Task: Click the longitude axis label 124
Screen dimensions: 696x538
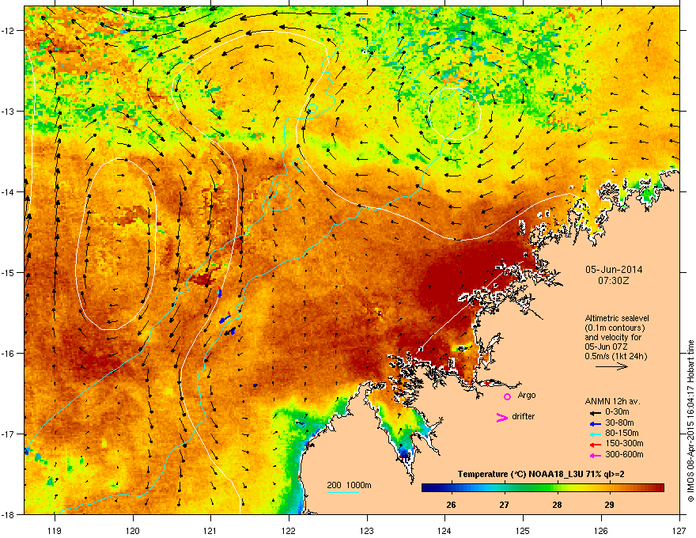Action: (444, 531)
